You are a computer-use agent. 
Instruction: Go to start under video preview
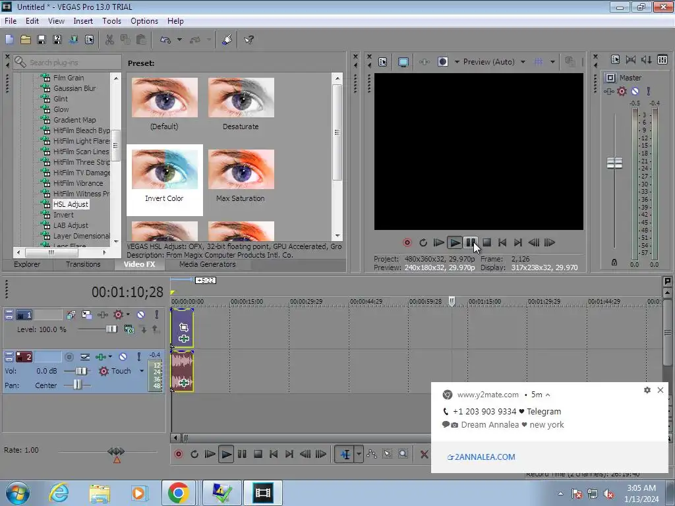(x=502, y=242)
